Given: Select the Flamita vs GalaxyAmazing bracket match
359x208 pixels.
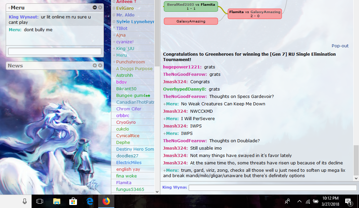Looking at the screenshot, I should 255,14.
